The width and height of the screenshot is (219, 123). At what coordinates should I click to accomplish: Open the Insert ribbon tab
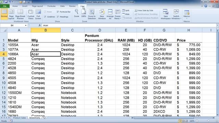(25, 6)
